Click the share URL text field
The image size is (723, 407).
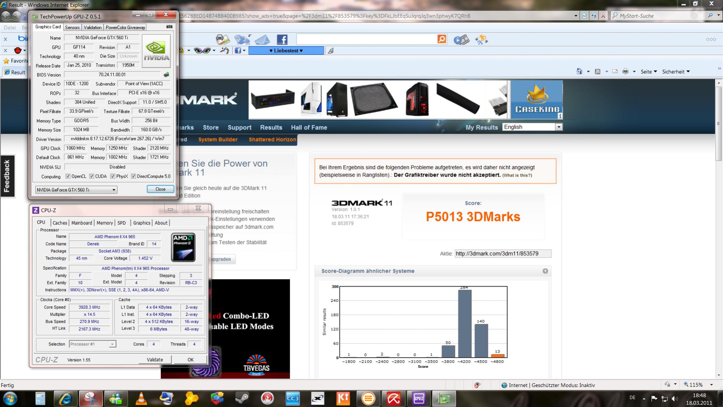(x=503, y=253)
